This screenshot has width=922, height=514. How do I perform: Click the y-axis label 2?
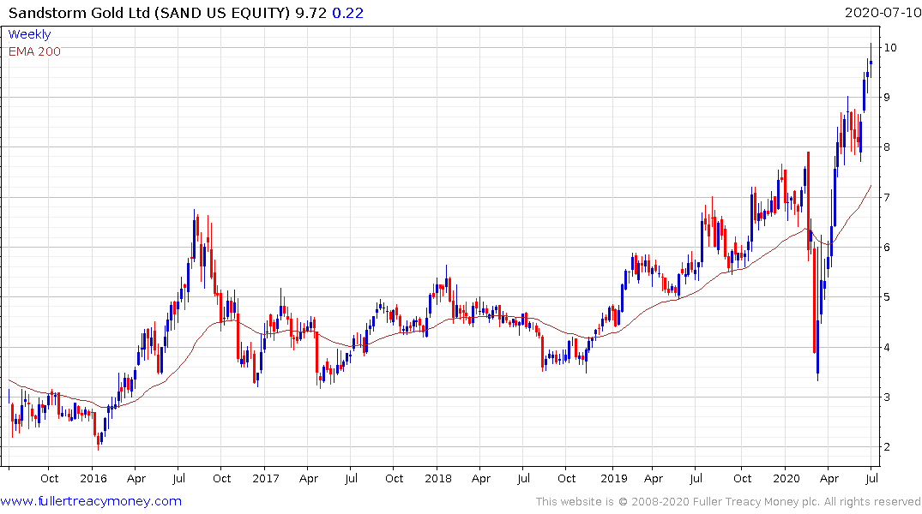click(x=888, y=447)
